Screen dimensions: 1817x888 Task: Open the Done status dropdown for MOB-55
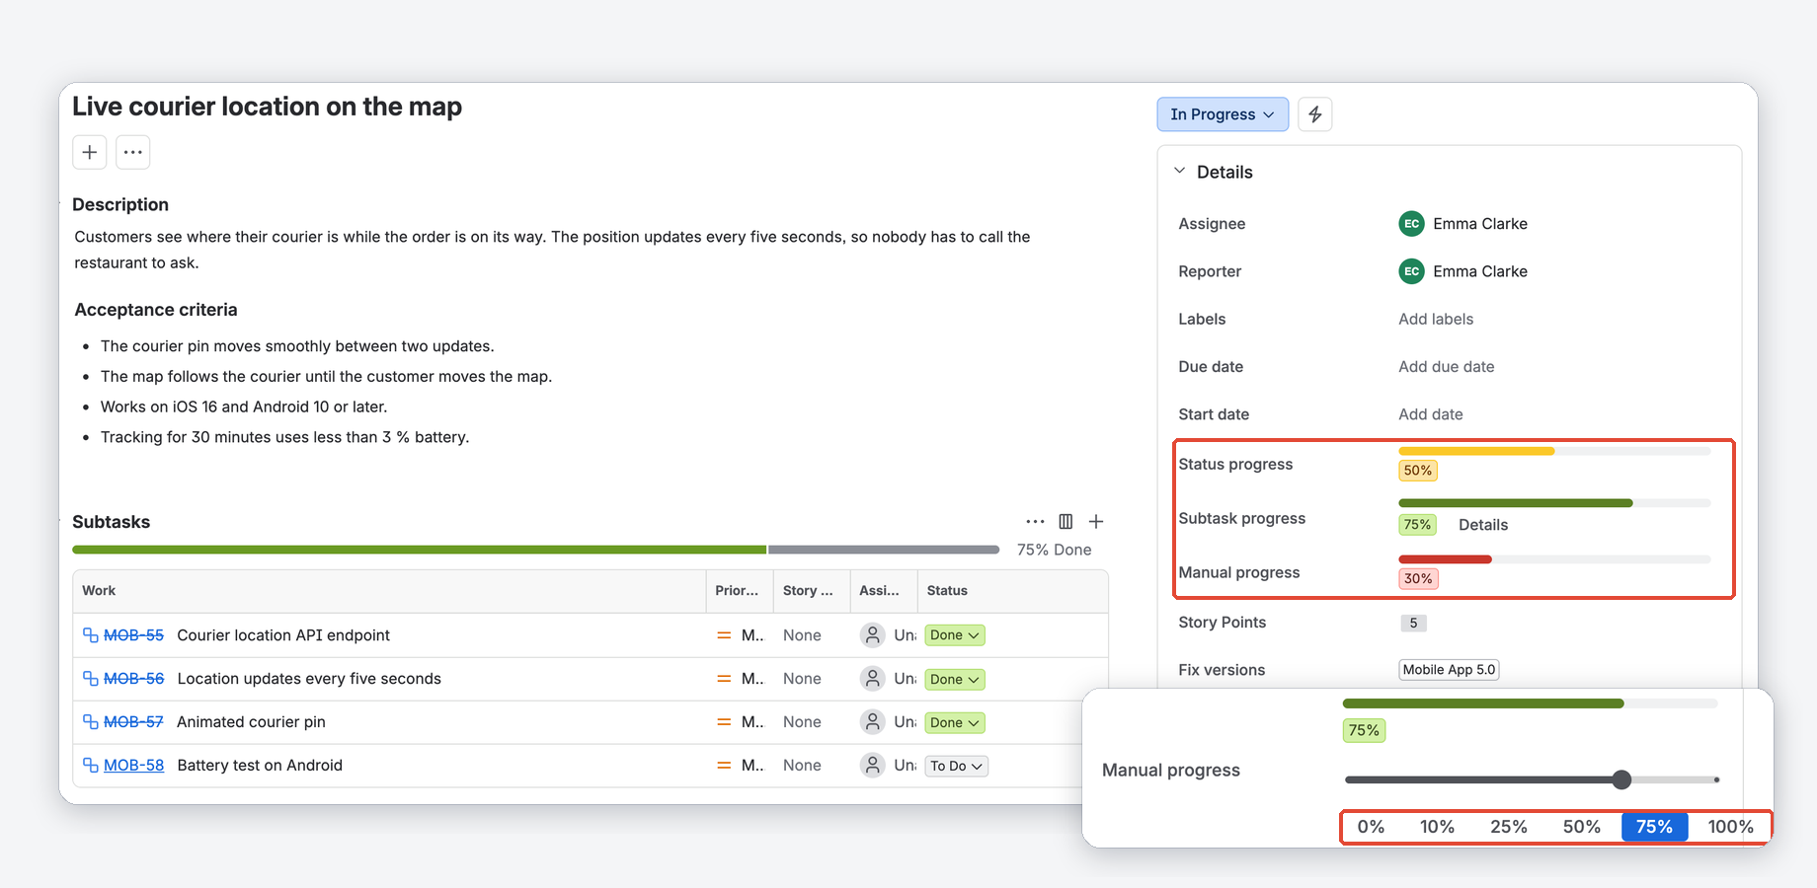tap(955, 635)
